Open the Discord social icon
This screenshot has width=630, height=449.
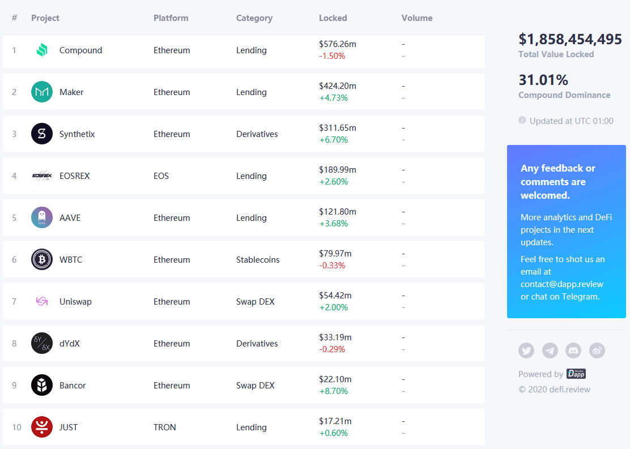pos(574,350)
